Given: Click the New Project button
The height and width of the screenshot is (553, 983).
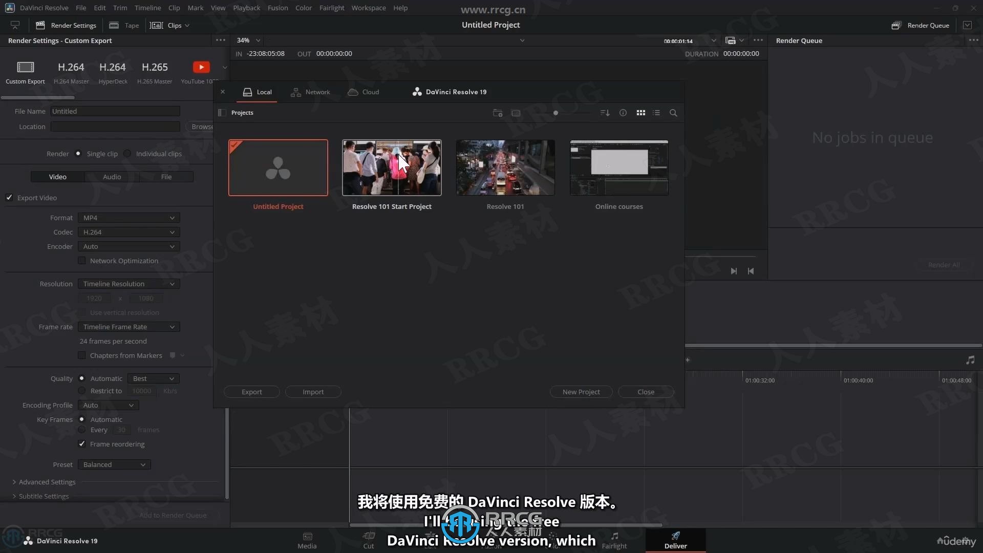Looking at the screenshot, I should tap(581, 392).
